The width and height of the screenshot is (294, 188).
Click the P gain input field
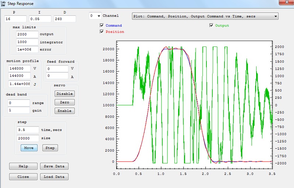[x=15, y=19]
